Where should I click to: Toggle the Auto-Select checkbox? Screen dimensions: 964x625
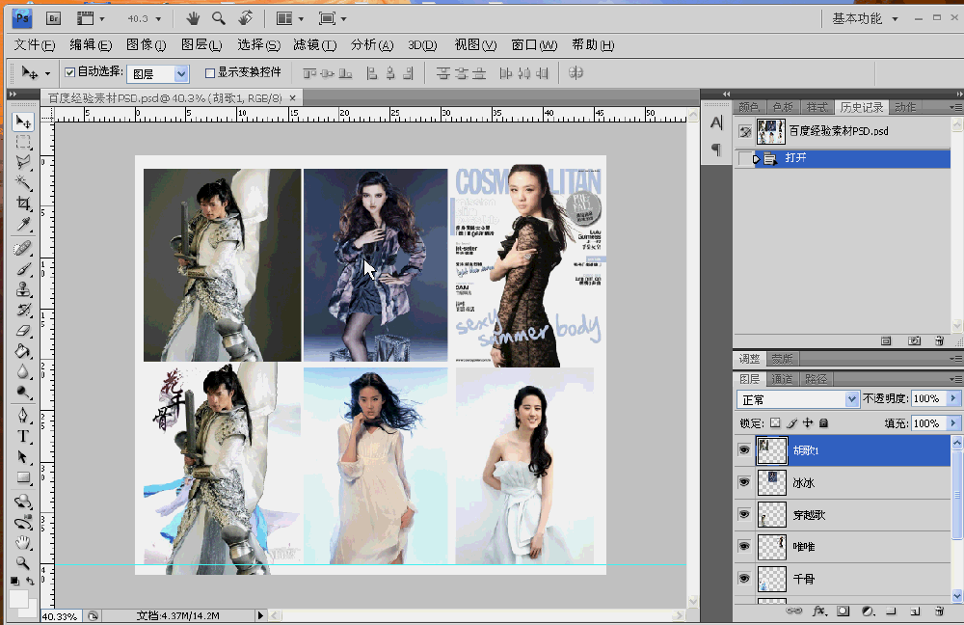(x=70, y=72)
